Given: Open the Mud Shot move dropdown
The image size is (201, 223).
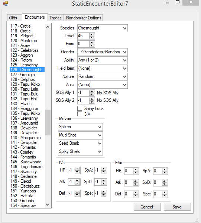Looking at the screenshot, I should coord(80,135).
